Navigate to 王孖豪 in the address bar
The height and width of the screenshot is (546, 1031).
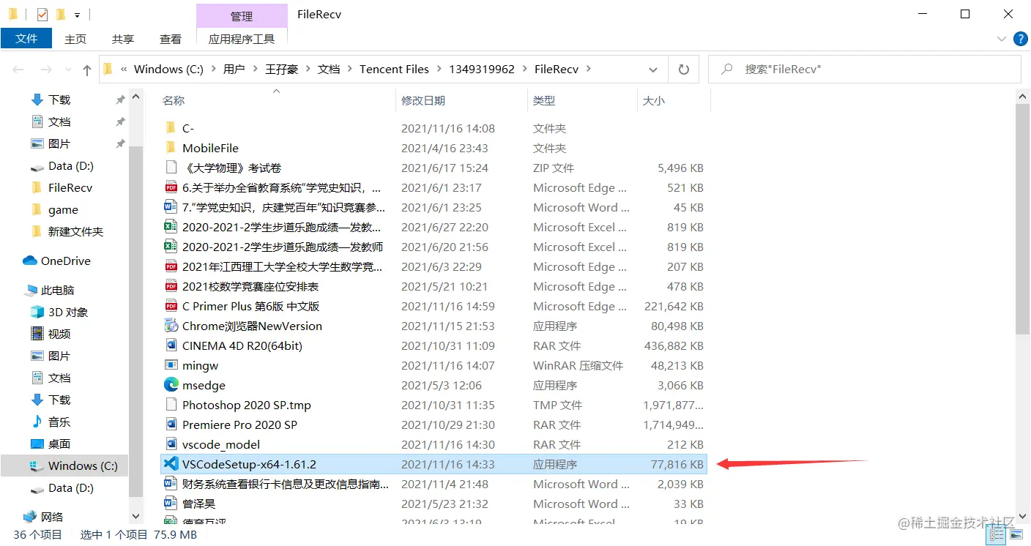(x=281, y=70)
